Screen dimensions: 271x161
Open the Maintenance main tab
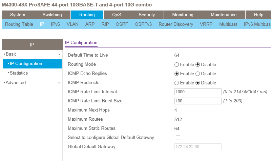pos(224,15)
